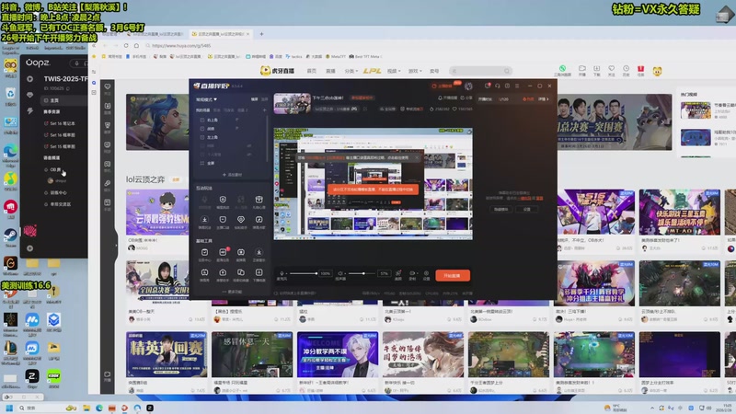The width and height of the screenshot is (736, 414).
Task: Collapse the Huya left sidebar arrow
Action: 116,245
